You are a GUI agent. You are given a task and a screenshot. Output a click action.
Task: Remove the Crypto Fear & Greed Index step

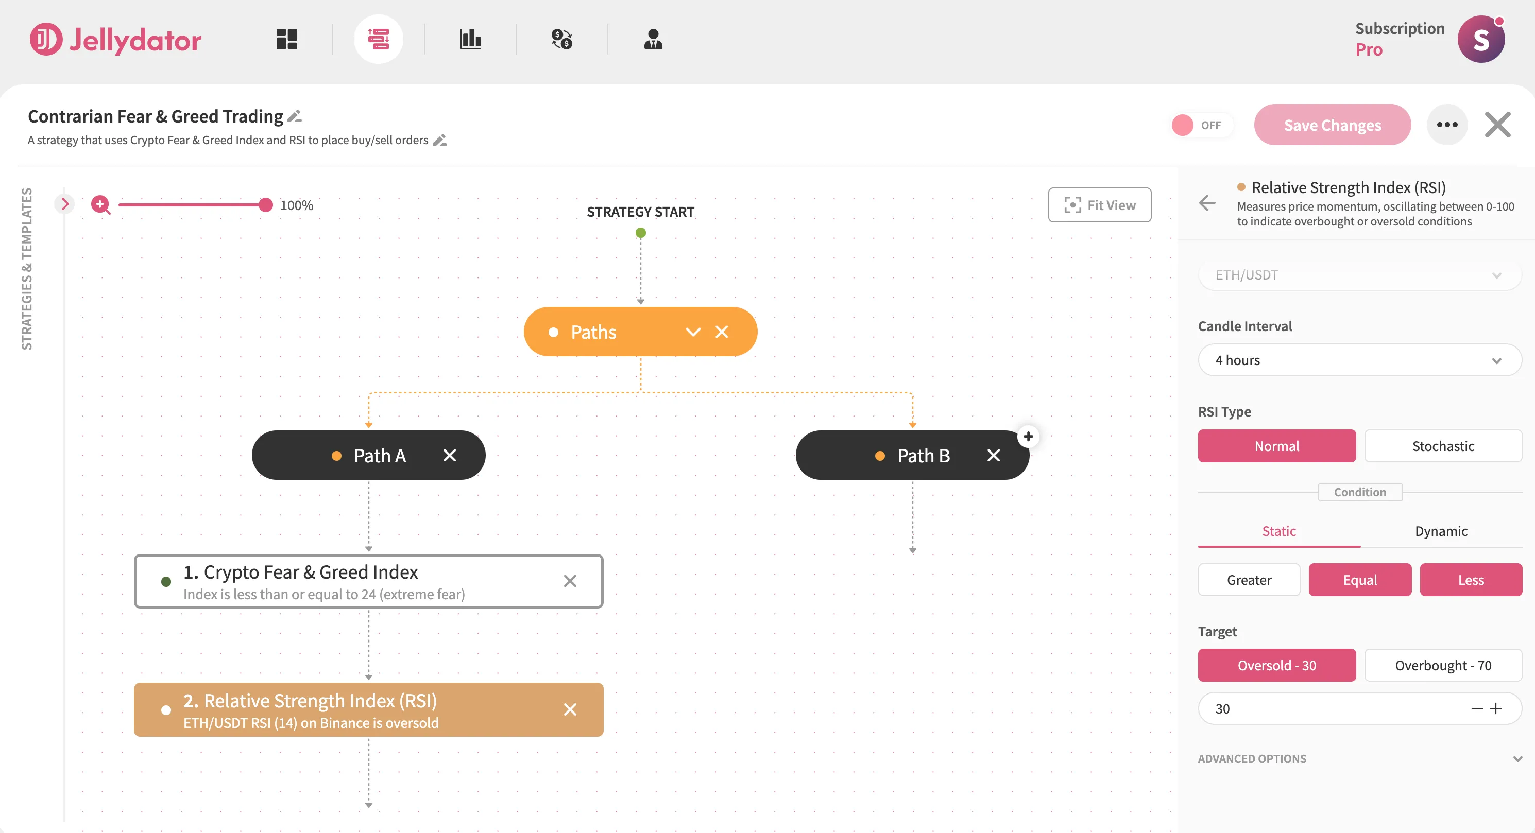pyautogui.click(x=570, y=581)
